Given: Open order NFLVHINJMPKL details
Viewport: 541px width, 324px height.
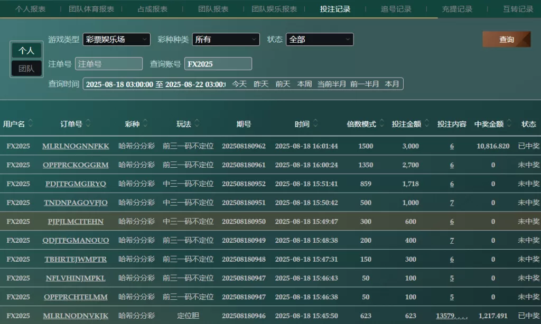Looking at the screenshot, I should [76, 278].
